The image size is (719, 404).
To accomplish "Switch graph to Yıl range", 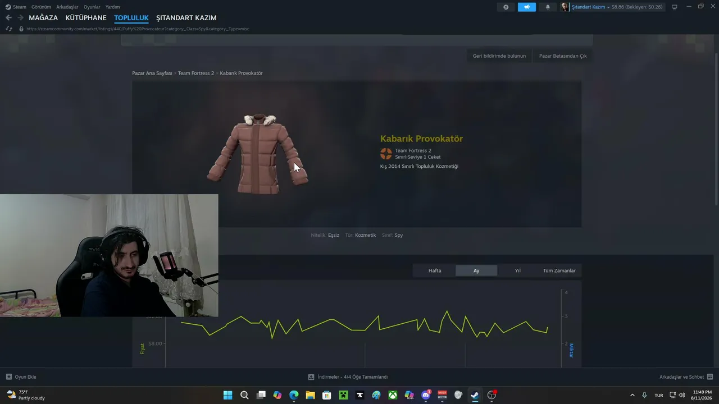I will coord(518,270).
